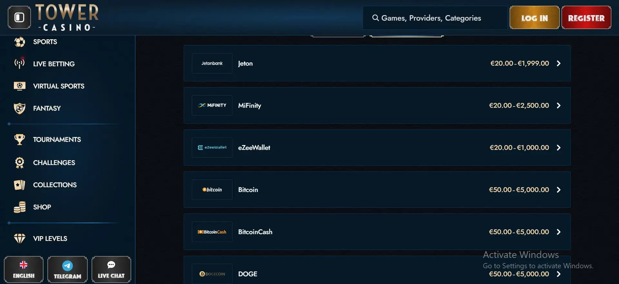619x284 pixels.
Task: Open TOURNAMENTS page
Action: point(57,140)
